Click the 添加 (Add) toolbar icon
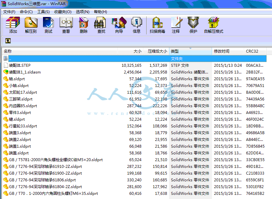 point(13,22)
